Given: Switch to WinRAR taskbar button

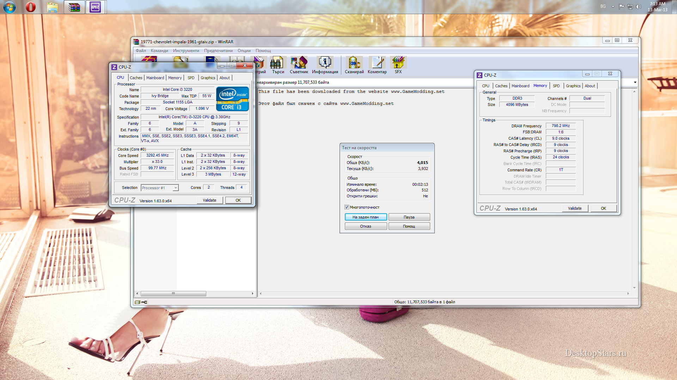Looking at the screenshot, I should (x=74, y=7).
